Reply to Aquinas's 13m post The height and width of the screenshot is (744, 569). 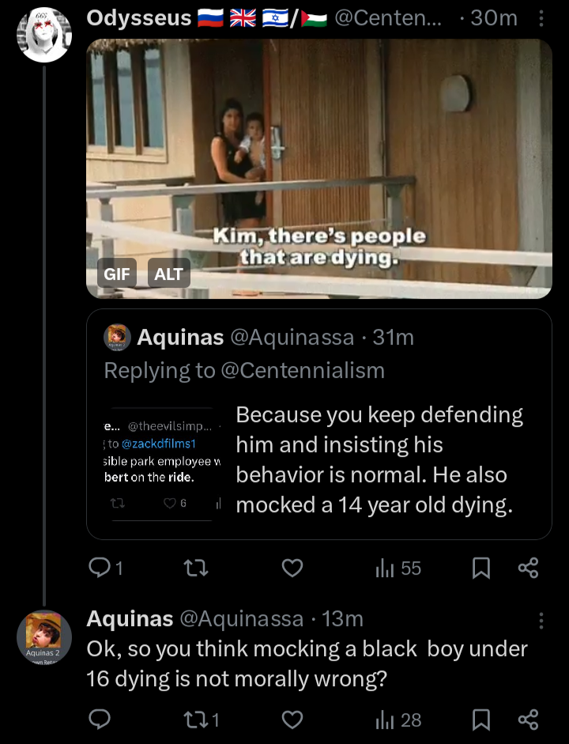[x=100, y=719]
